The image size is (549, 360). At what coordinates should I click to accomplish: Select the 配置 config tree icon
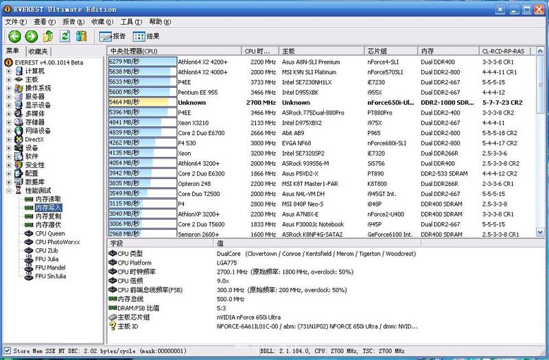click(19, 173)
